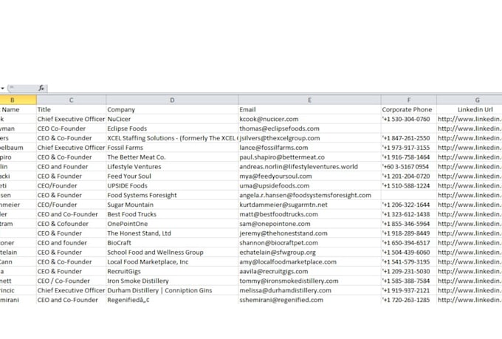502x339 pixels.
Task: Select The Honest Stand, Ltd cell
Action: pos(172,233)
